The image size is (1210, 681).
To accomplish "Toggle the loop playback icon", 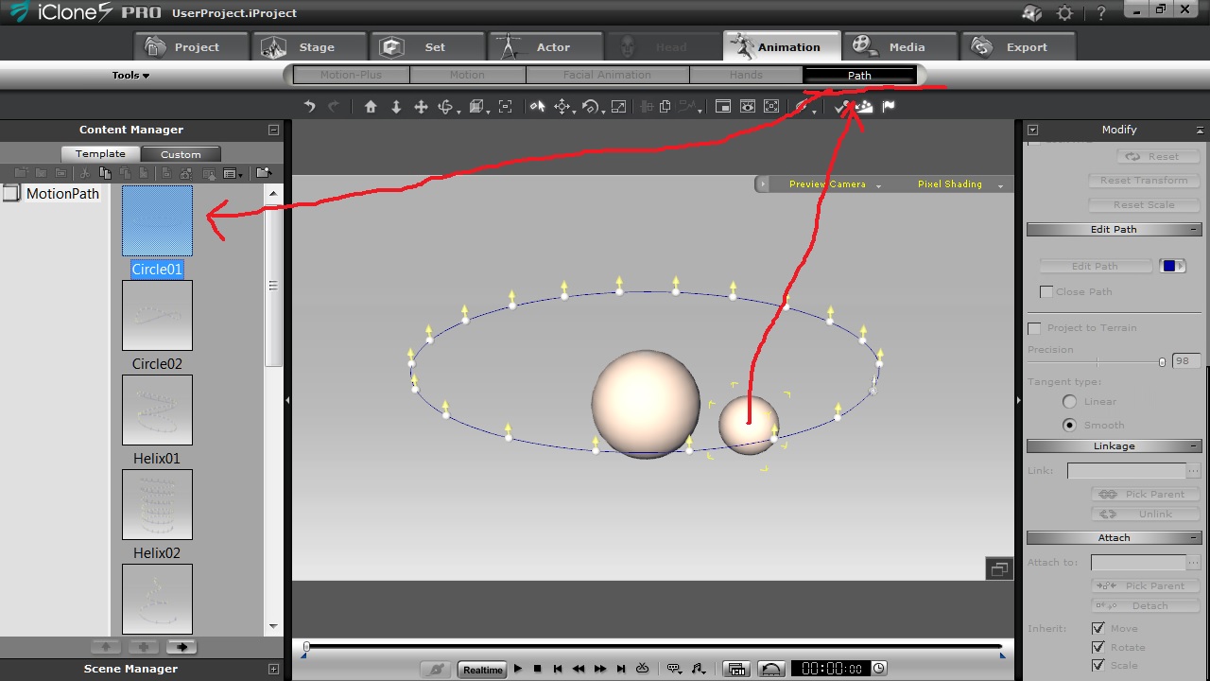I will coord(643,669).
